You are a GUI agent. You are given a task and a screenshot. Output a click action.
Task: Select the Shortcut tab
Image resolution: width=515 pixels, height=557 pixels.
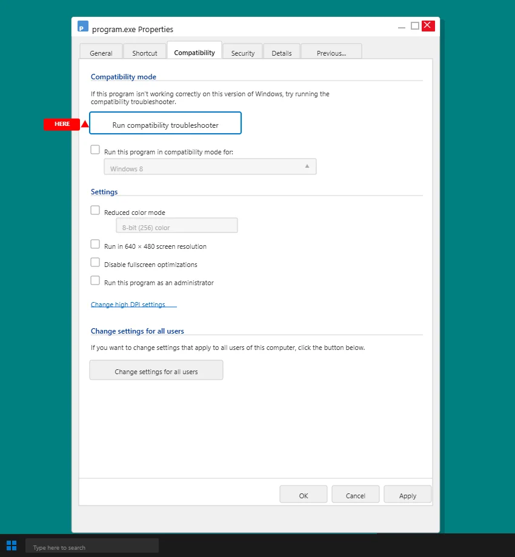tap(145, 53)
